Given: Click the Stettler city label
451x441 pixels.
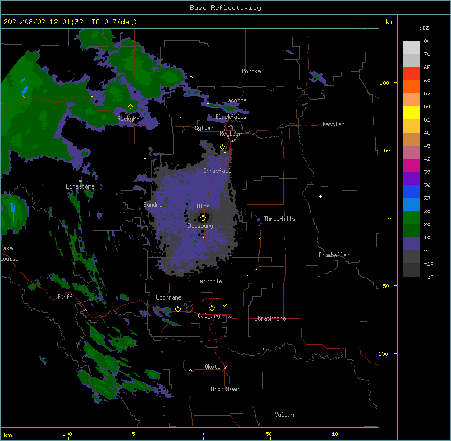Looking at the screenshot, I should point(332,124).
